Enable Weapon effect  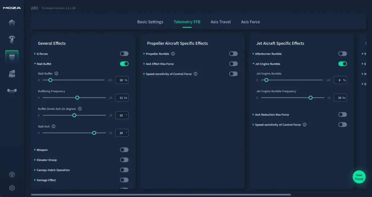124,150
